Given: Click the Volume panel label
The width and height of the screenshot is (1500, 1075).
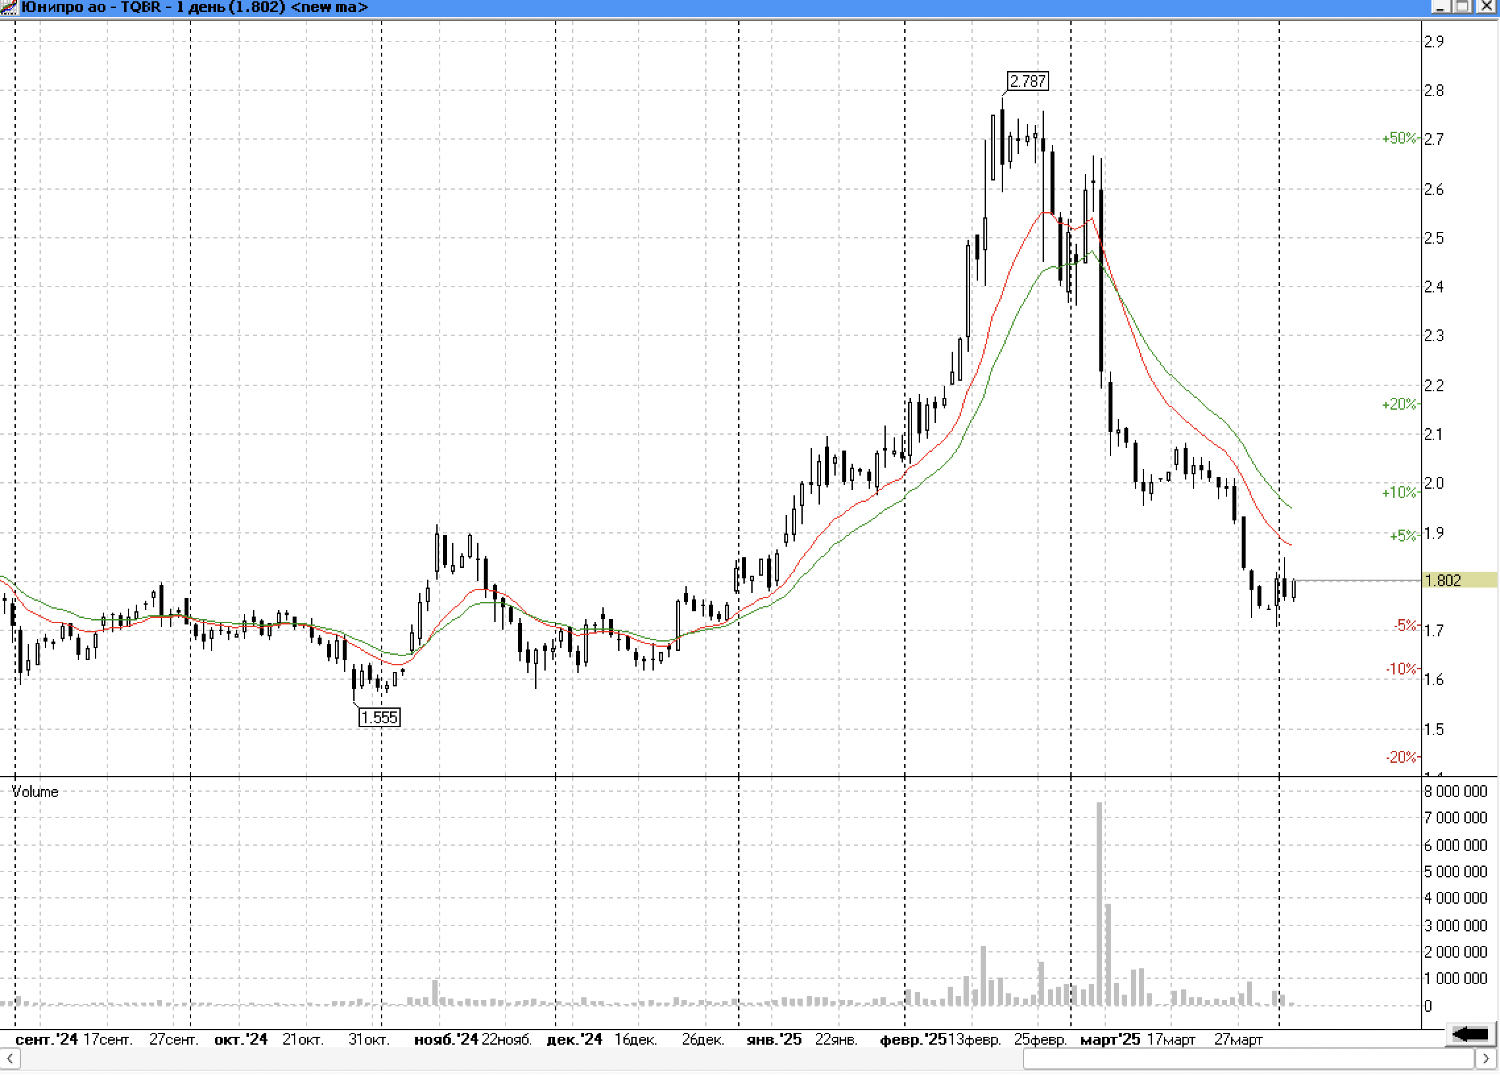Looking at the screenshot, I should [x=35, y=792].
